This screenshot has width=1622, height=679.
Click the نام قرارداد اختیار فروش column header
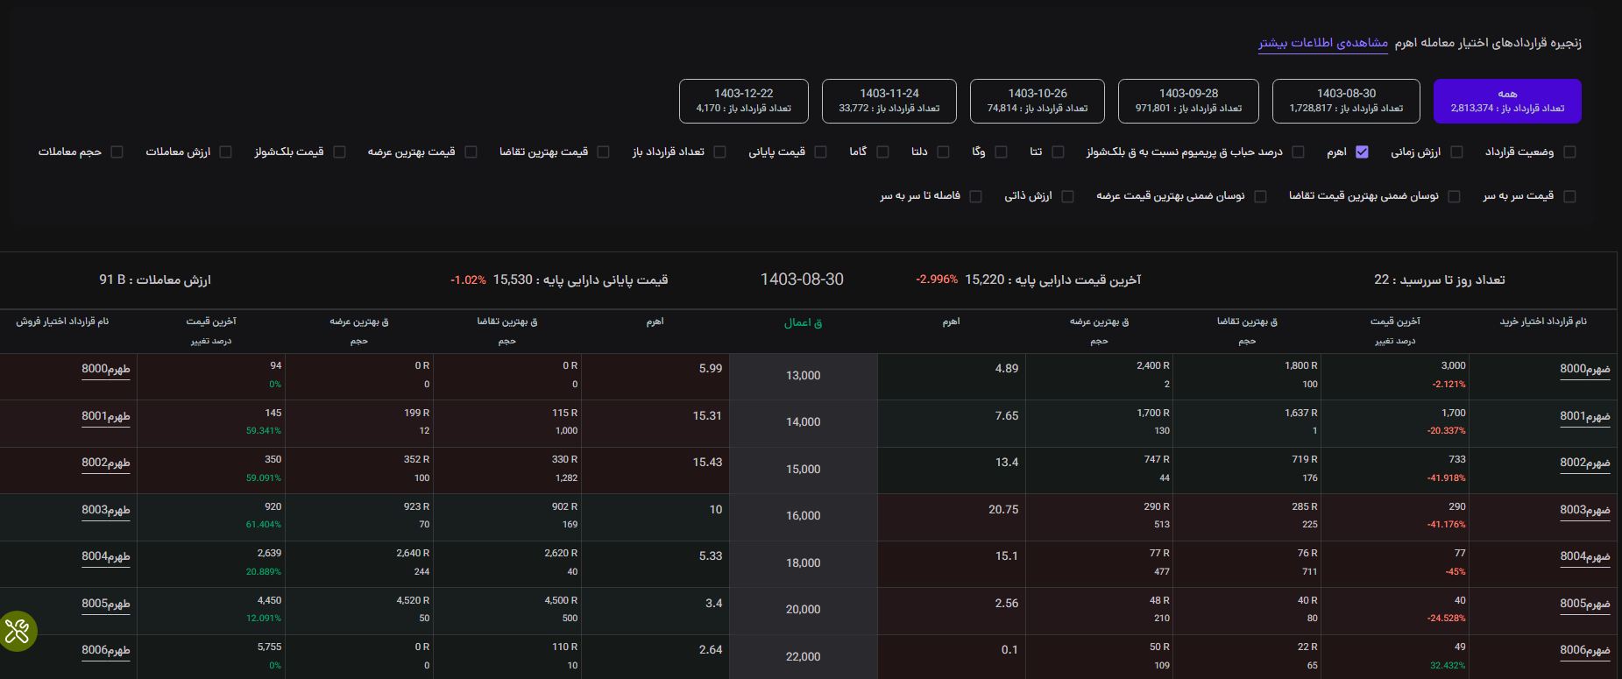click(62, 322)
